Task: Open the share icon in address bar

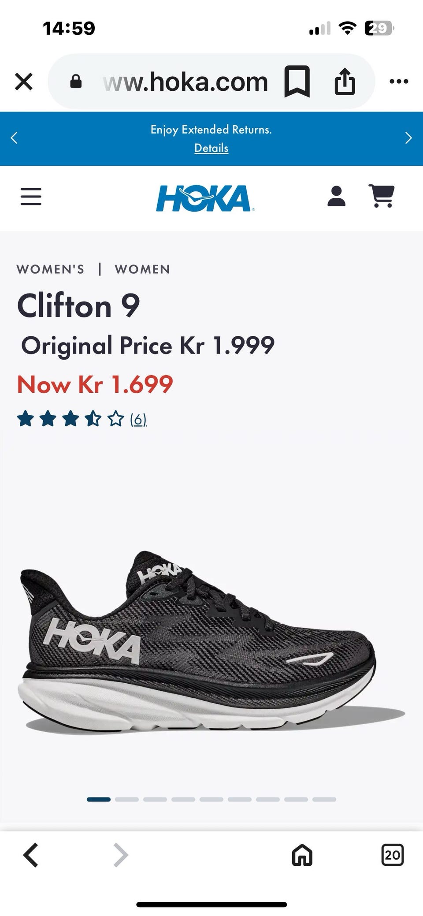Action: (345, 82)
